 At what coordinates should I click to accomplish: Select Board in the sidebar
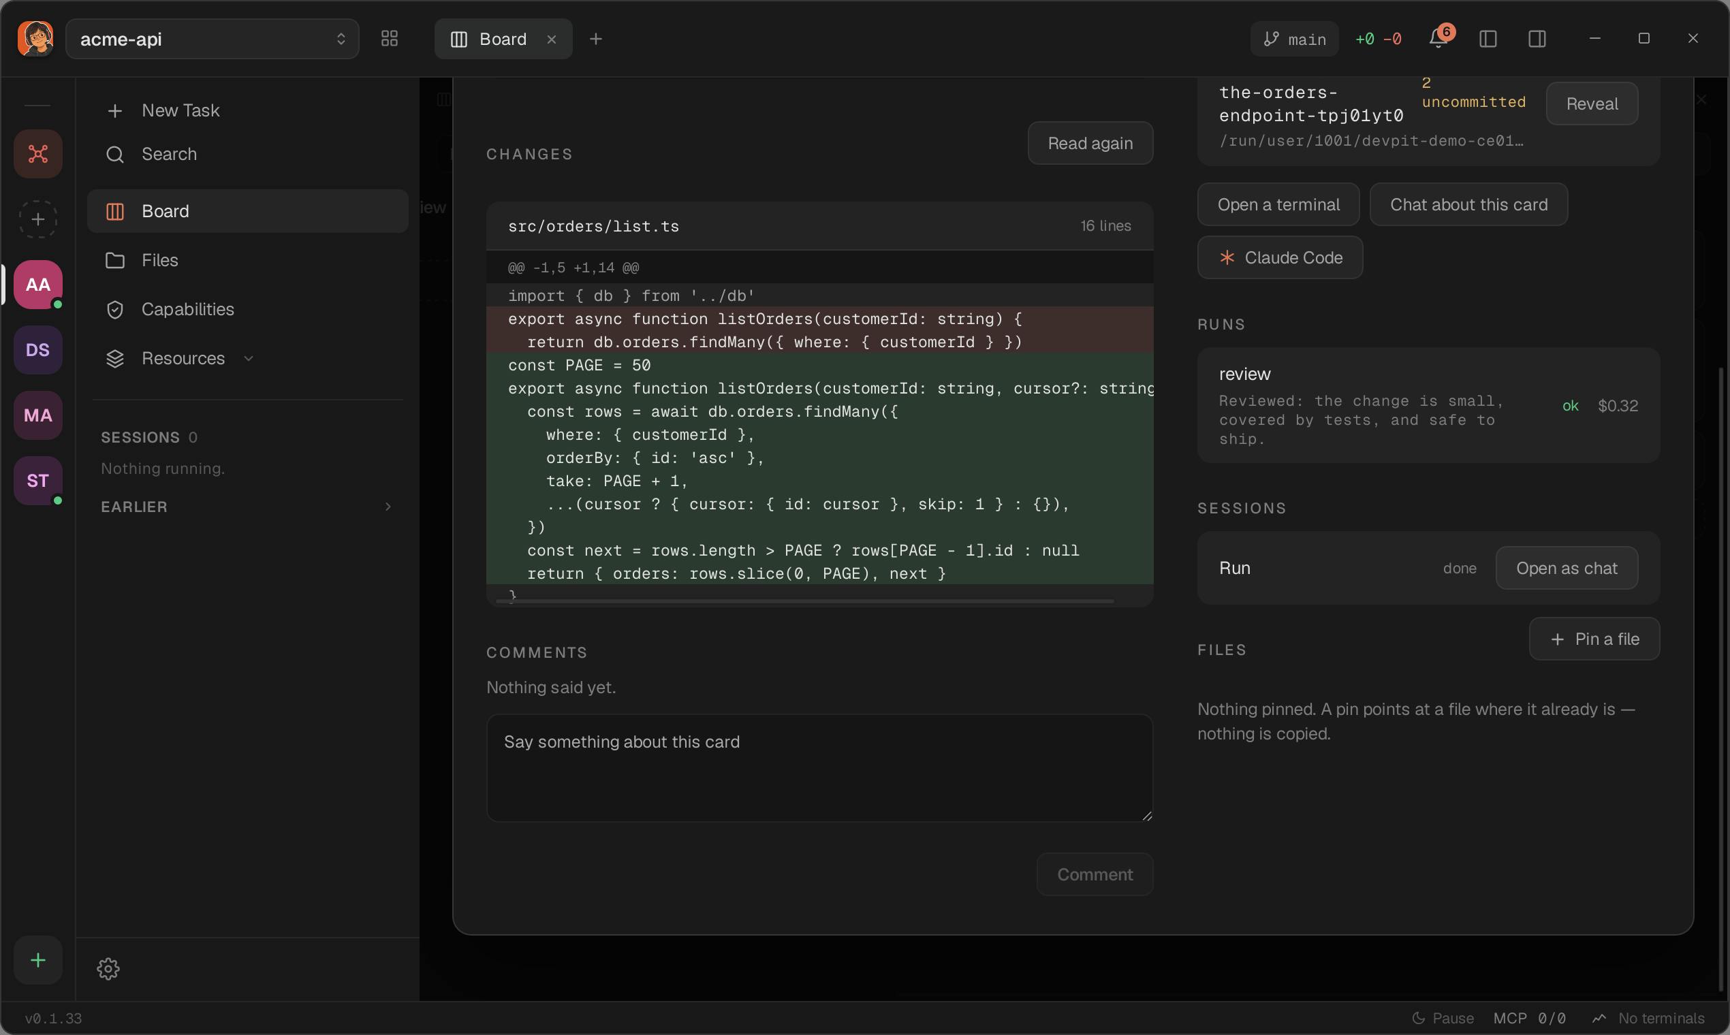click(x=248, y=210)
